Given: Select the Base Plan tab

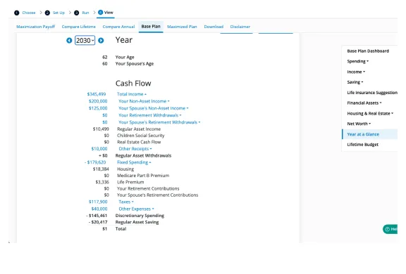Looking at the screenshot, I should (151, 26).
